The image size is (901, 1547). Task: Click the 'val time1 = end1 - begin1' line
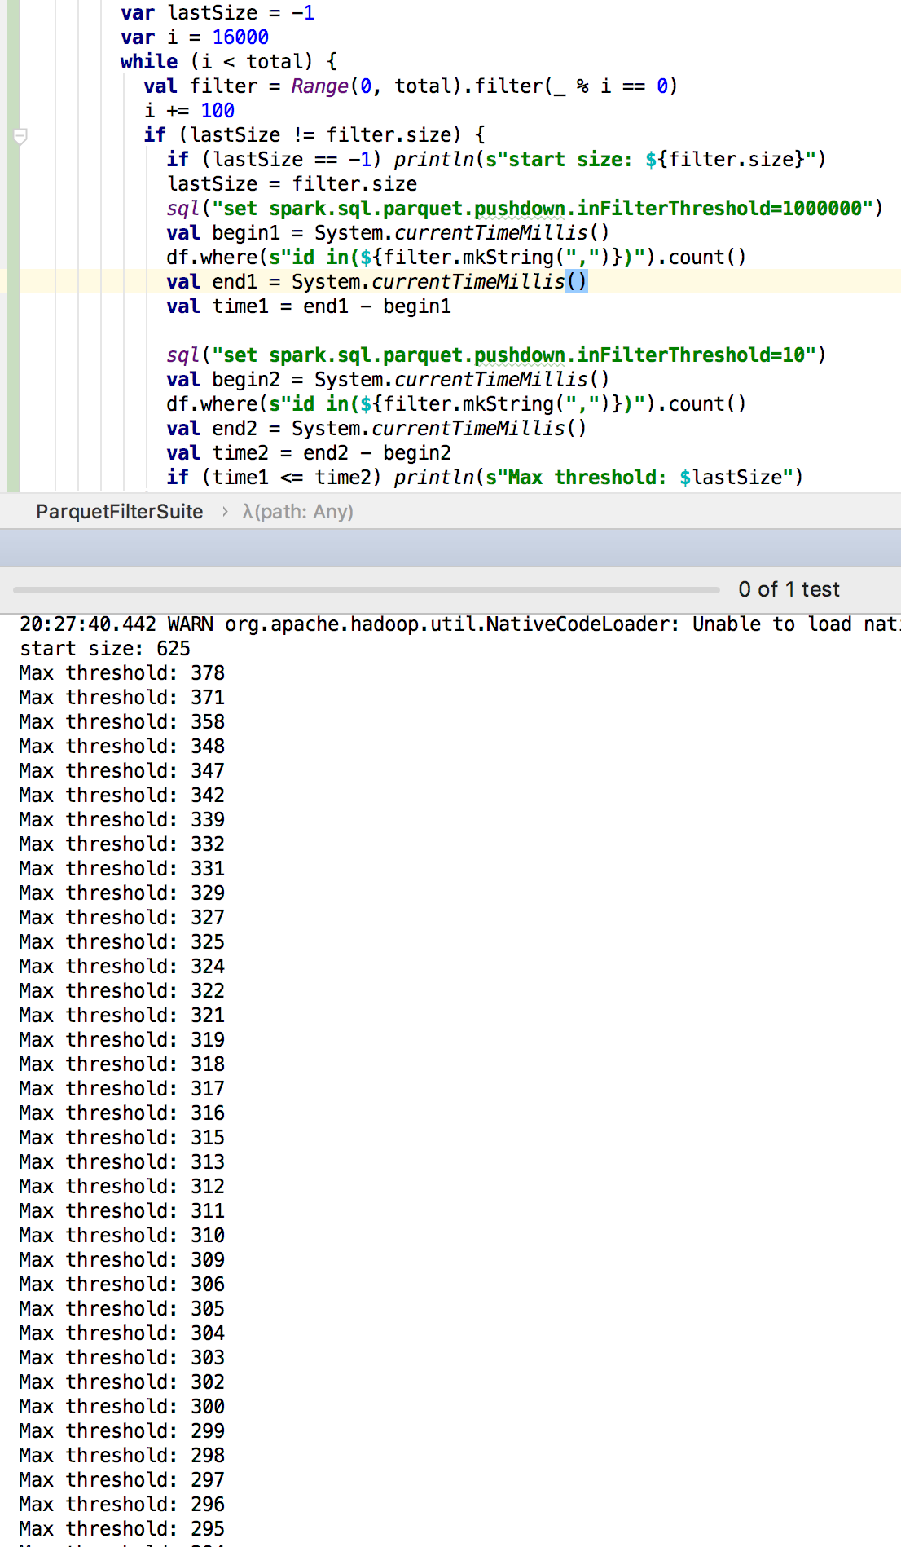coord(309,306)
